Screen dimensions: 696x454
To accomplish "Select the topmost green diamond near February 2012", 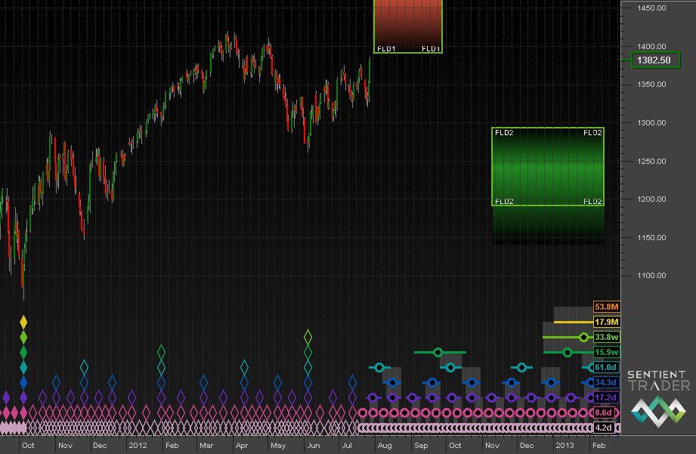I will coord(161,352).
